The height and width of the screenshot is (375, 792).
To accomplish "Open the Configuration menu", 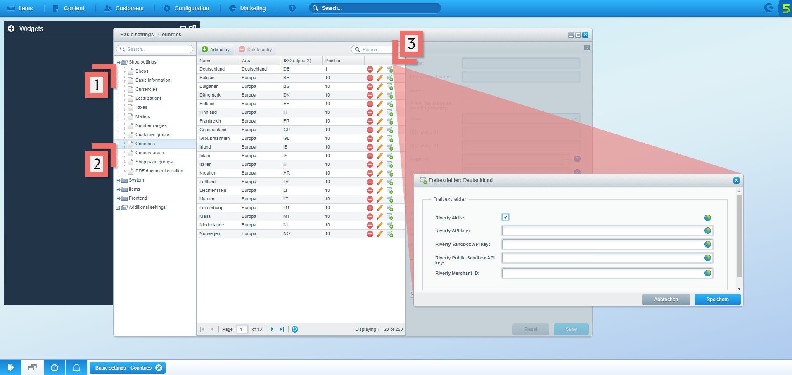I will [186, 8].
